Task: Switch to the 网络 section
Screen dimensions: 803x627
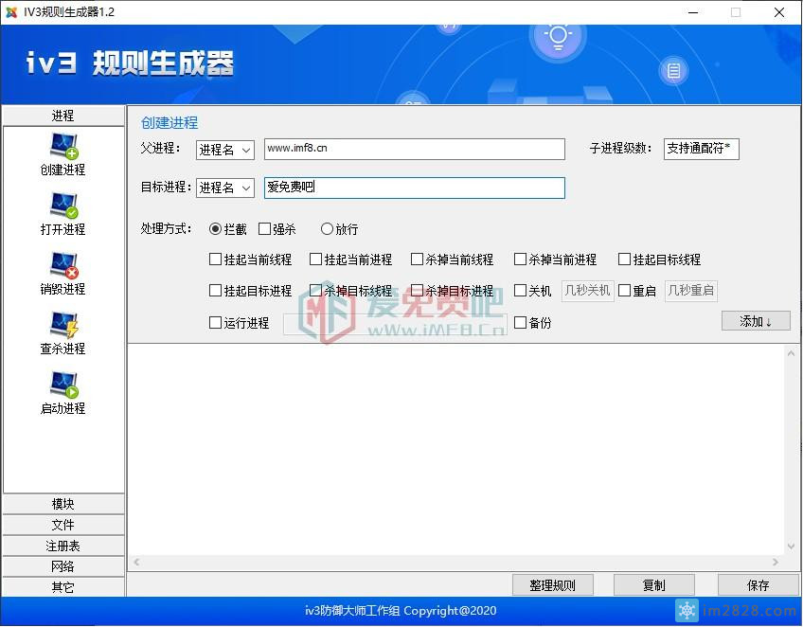Action: 62,566
